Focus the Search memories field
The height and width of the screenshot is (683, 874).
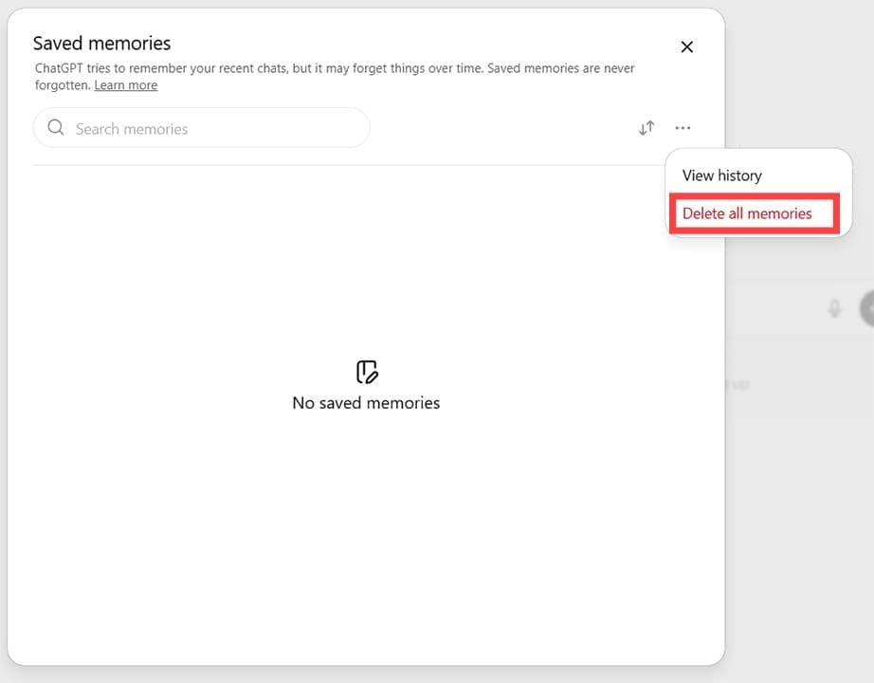202,128
